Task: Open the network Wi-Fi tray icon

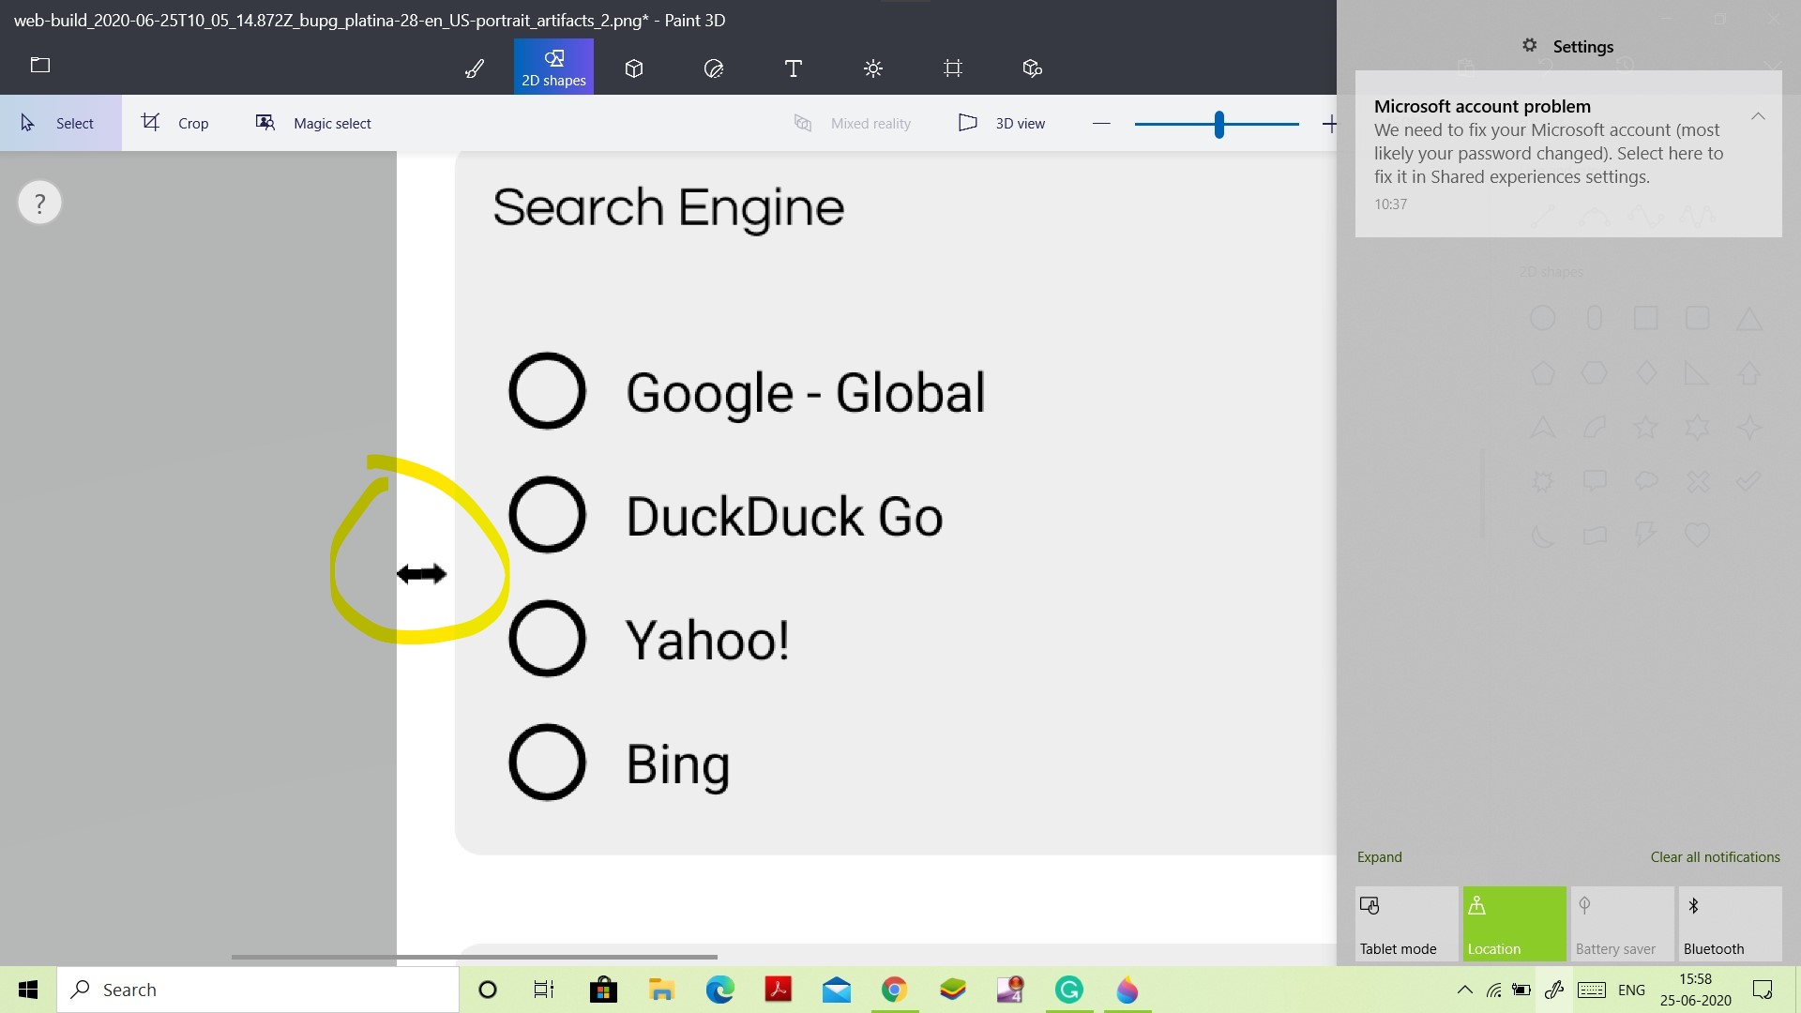Action: (1493, 990)
